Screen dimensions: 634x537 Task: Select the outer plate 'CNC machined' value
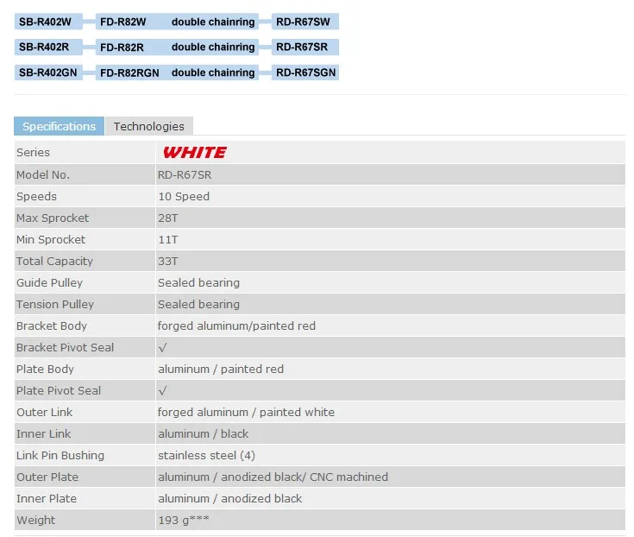[348, 477]
